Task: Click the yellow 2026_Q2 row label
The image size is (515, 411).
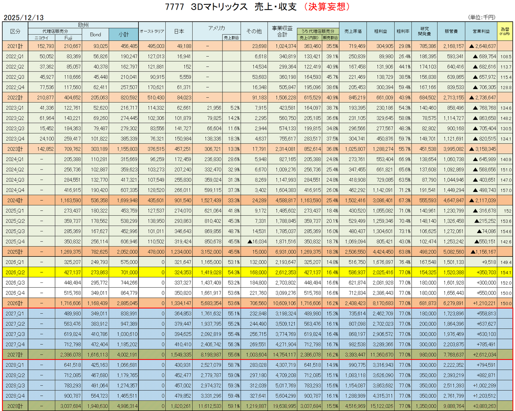Action: point(15,272)
